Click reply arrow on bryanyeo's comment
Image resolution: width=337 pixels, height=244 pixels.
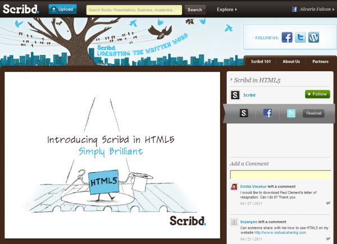point(328,238)
